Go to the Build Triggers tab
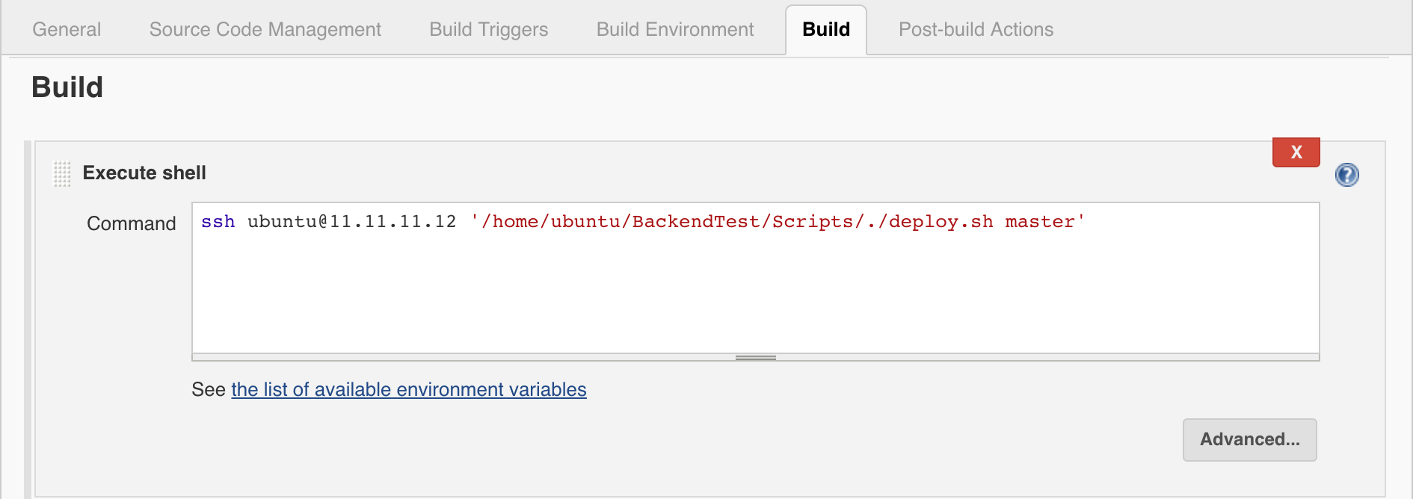The width and height of the screenshot is (1416, 499). click(489, 29)
